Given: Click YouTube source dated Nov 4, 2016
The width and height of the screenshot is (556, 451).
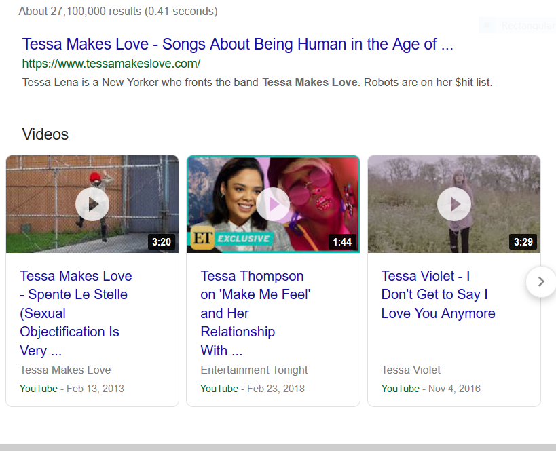Looking at the screenshot, I should tap(401, 389).
